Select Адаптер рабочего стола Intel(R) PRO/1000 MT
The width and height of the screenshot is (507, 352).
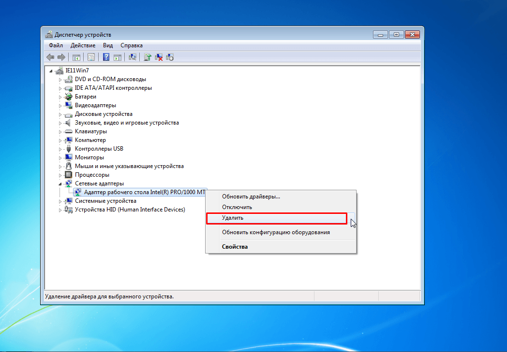click(145, 192)
